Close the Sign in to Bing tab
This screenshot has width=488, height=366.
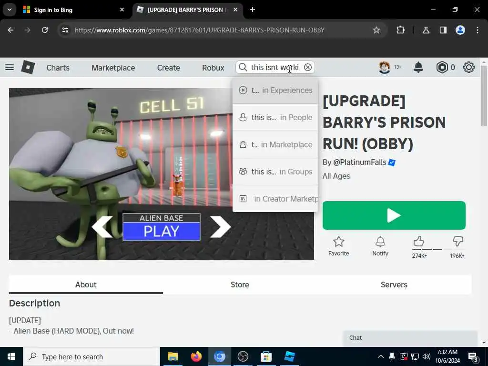pyautogui.click(x=122, y=10)
